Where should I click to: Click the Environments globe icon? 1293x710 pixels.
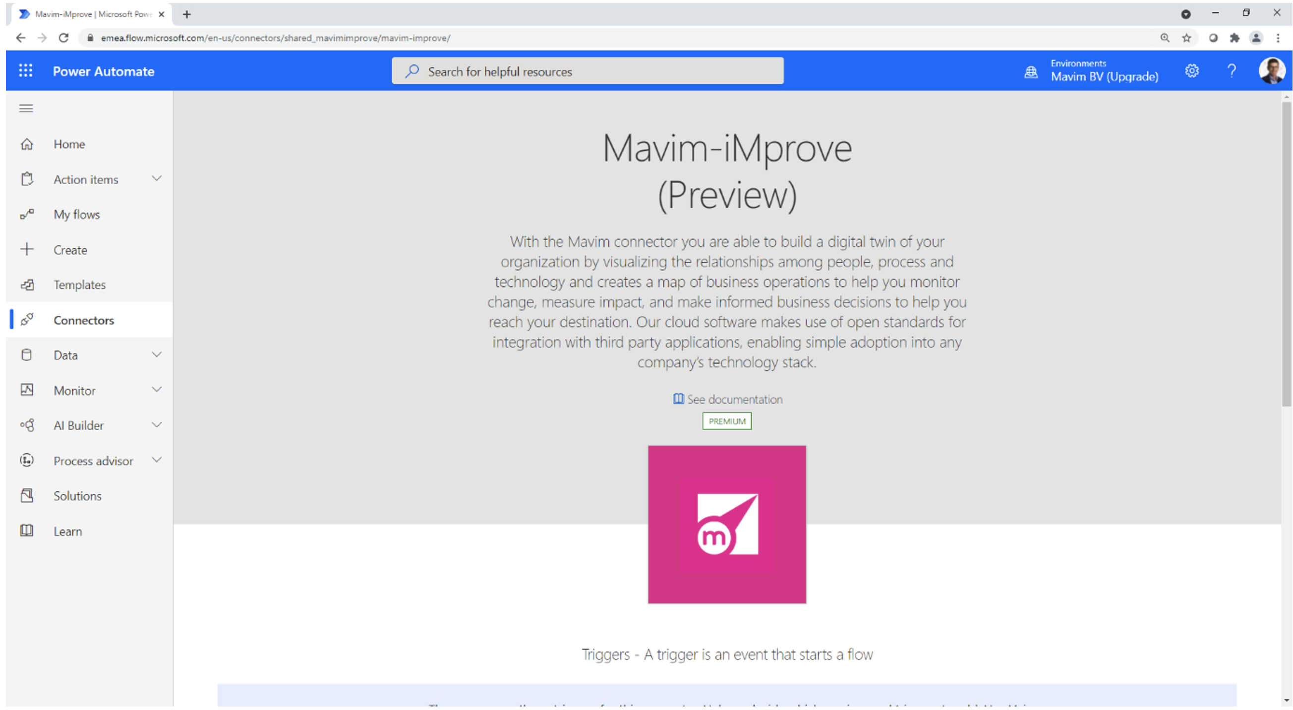coord(1031,72)
